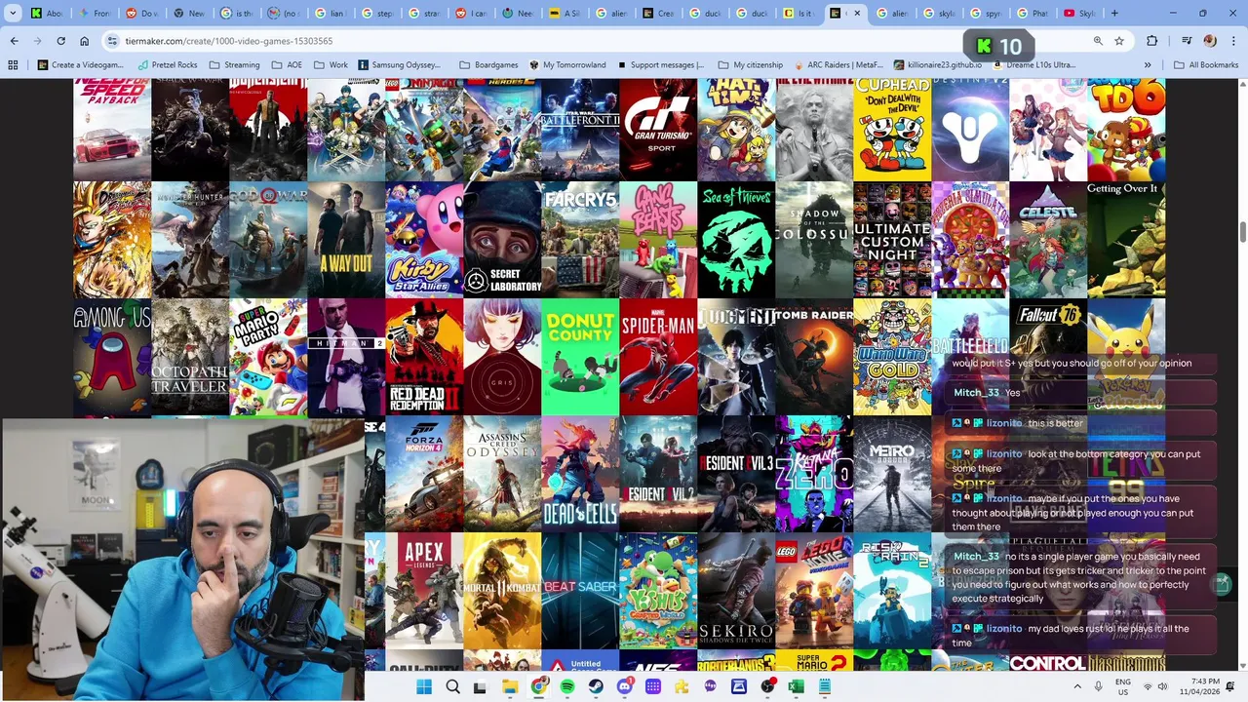This screenshot has width=1248, height=702.
Task: Switch to the first 'Abo' tab
Action: coord(47,14)
